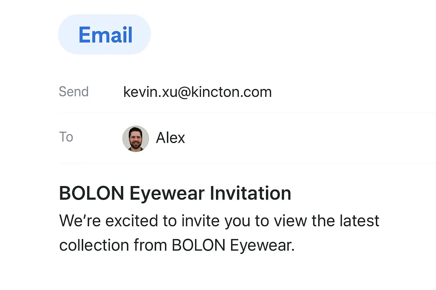
Task: Click the word We're in the body
Action: click(80, 221)
